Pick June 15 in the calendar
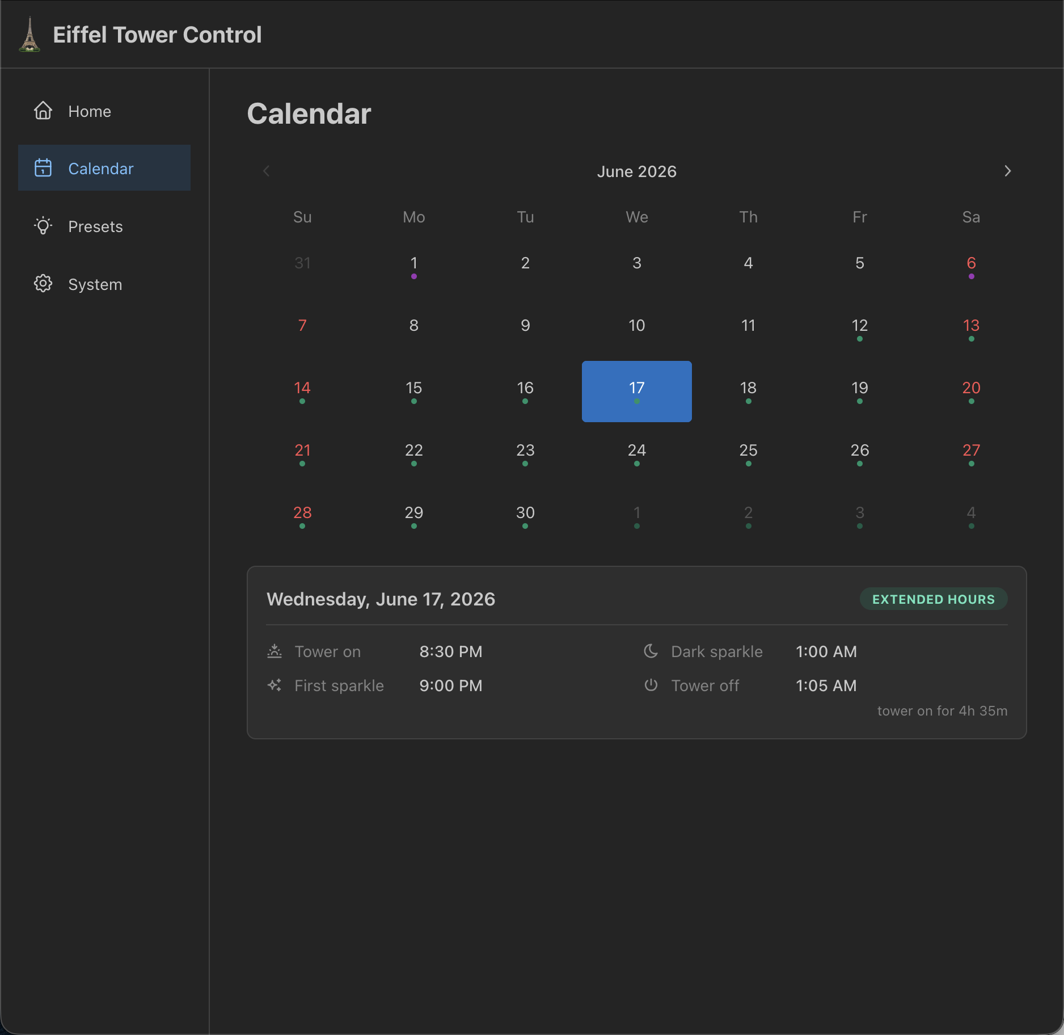This screenshot has width=1064, height=1035. tap(414, 392)
